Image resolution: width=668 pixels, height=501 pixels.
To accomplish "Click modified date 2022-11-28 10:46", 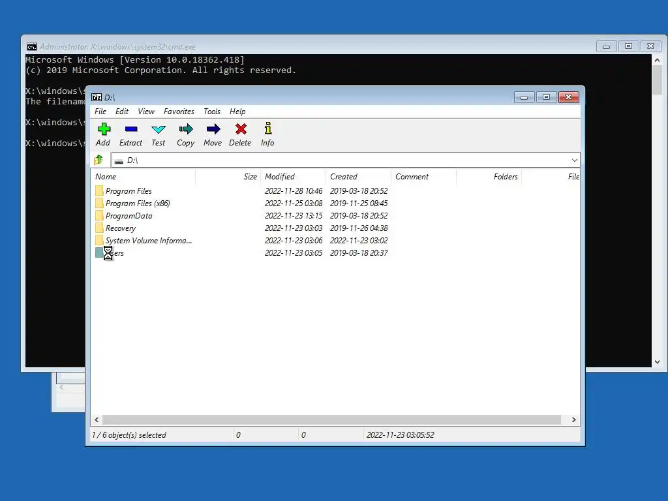I will click(294, 191).
